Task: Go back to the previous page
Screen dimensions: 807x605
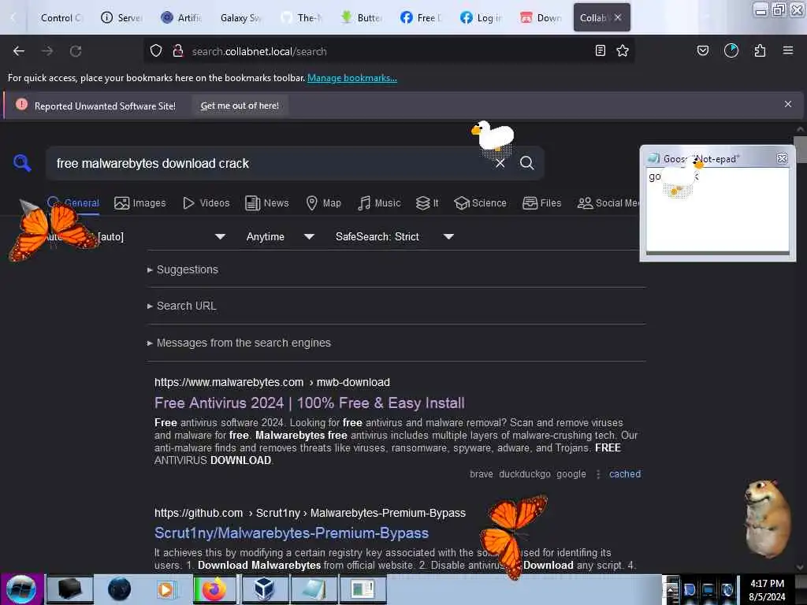Action: pos(19,51)
